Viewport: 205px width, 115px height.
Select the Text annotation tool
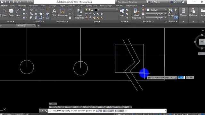click(54, 12)
